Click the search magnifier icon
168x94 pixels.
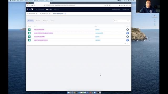[128, 21]
